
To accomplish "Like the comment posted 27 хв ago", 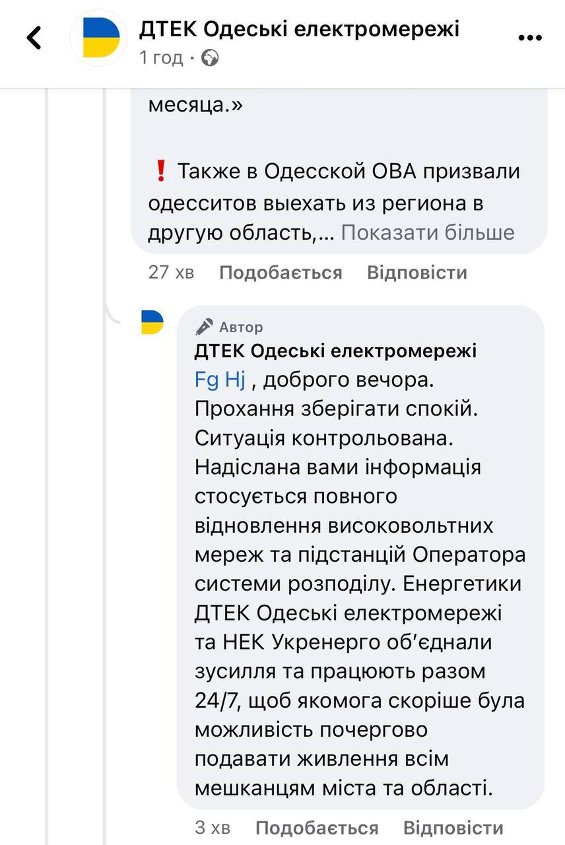I will [281, 273].
